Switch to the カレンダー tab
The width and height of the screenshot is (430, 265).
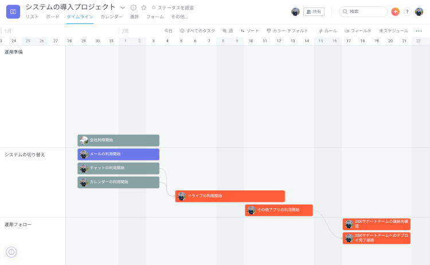click(x=111, y=17)
